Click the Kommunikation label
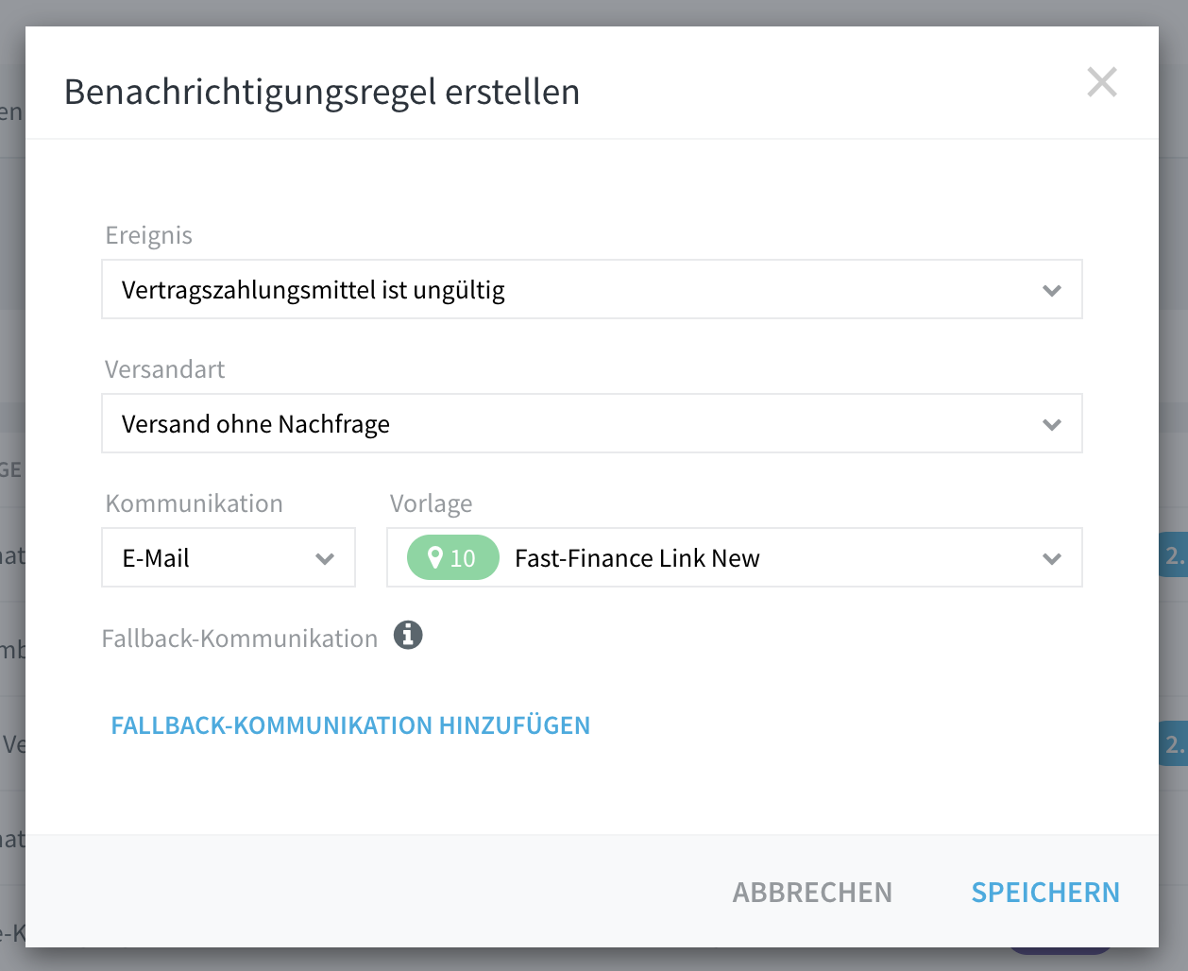The image size is (1188, 971). click(195, 503)
